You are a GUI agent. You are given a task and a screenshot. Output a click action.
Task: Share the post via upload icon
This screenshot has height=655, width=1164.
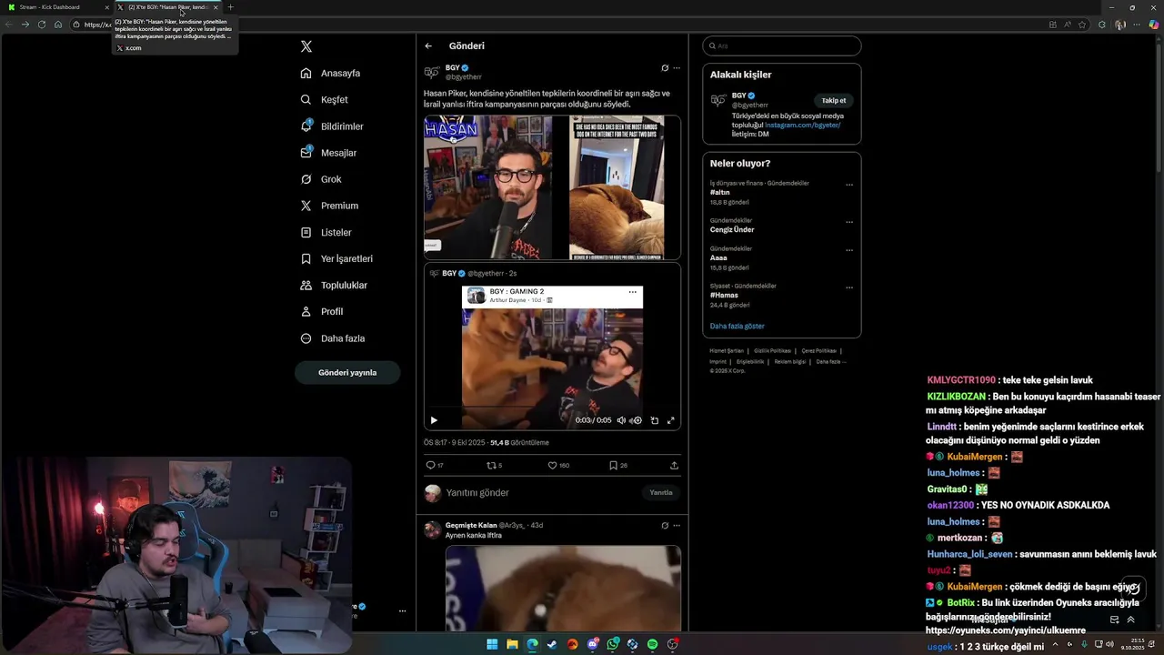pyautogui.click(x=674, y=465)
